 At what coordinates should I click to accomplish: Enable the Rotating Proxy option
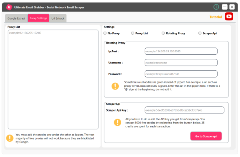coord(174,33)
